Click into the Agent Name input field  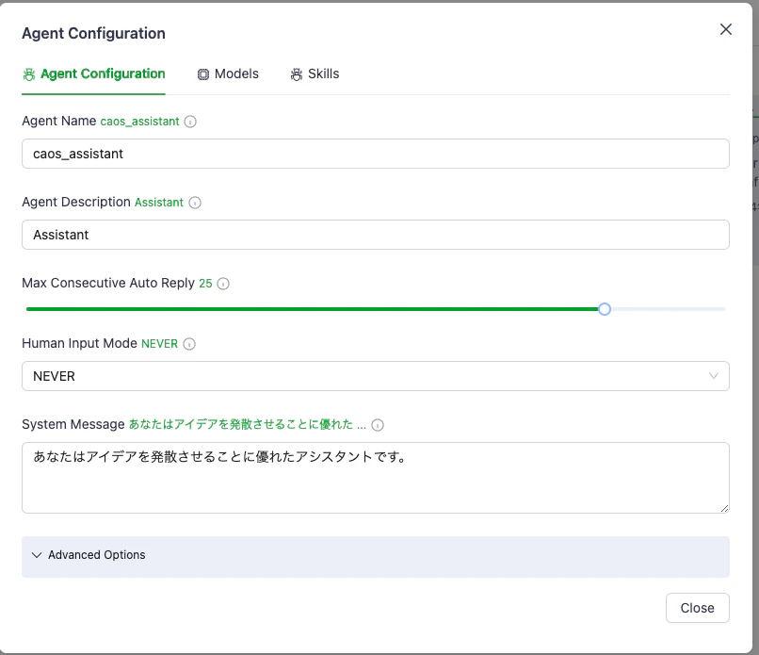pyautogui.click(x=375, y=154)
